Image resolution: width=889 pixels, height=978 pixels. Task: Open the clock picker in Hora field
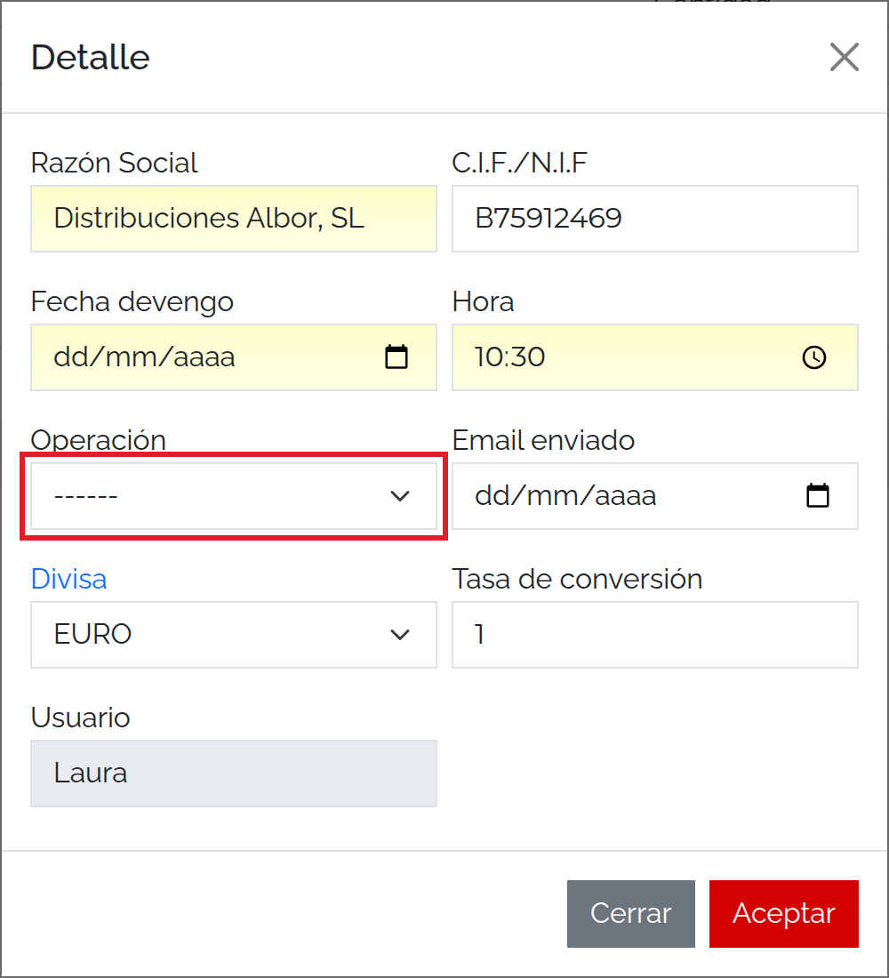[x=814, y=357]
